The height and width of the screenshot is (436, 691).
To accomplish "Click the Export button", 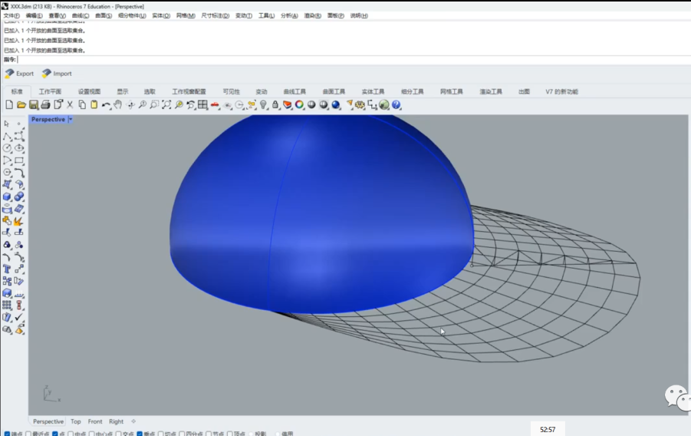I will (20, 74).
